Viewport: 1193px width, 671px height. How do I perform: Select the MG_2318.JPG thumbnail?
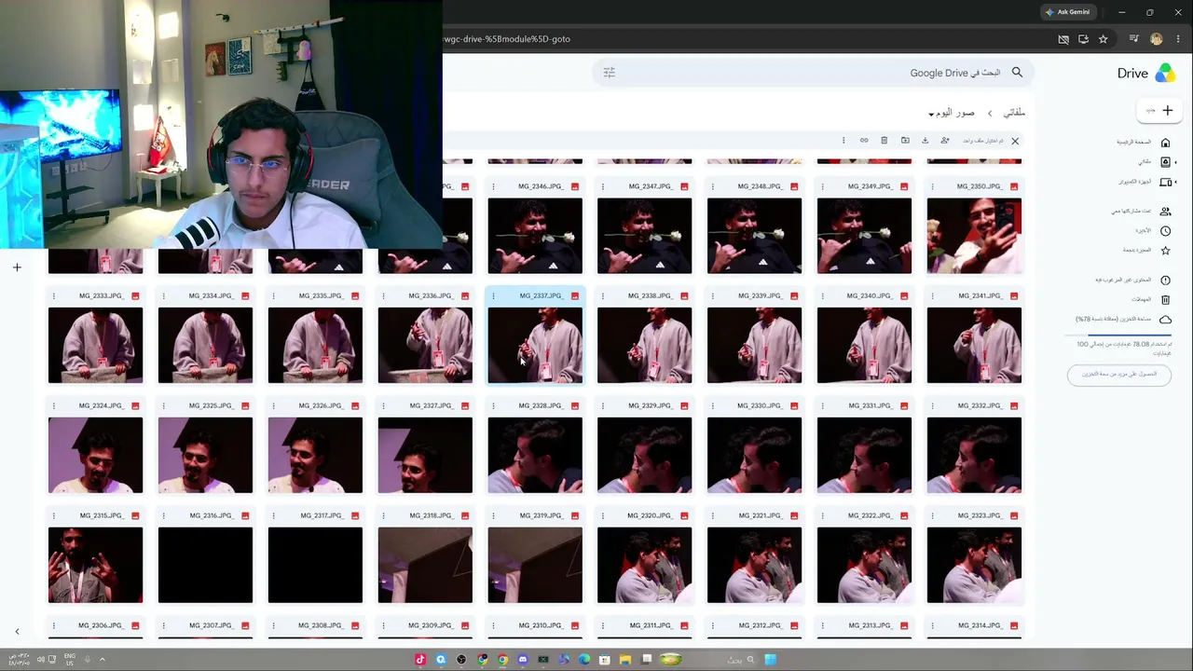[425, 566]
